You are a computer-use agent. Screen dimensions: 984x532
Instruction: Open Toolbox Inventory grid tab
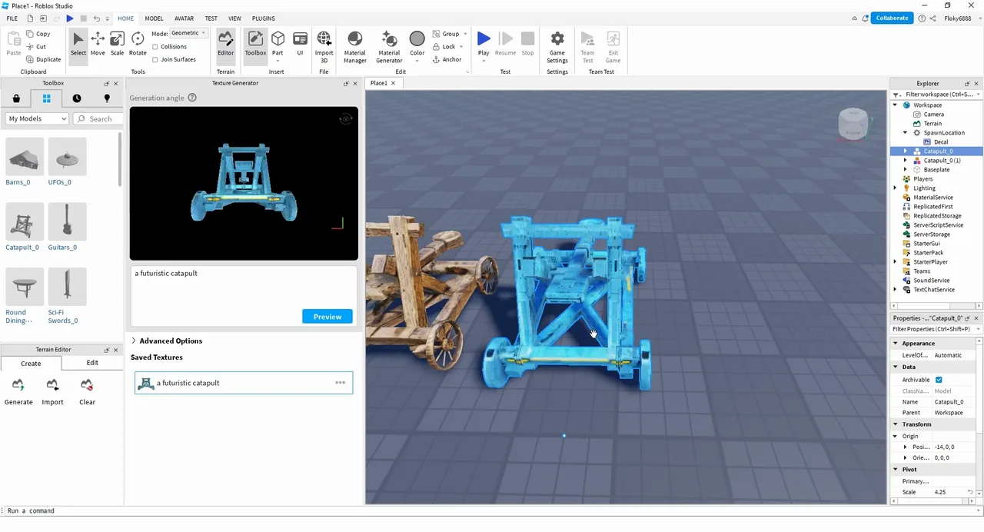coord(46,98)
